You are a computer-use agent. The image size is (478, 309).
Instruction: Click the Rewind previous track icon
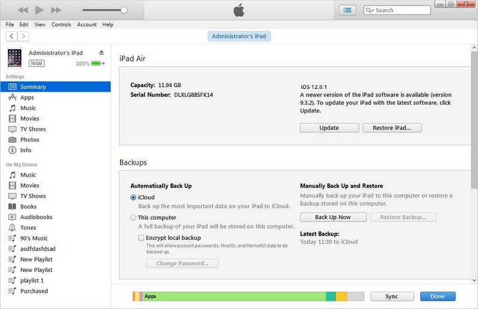click(23, 10)
